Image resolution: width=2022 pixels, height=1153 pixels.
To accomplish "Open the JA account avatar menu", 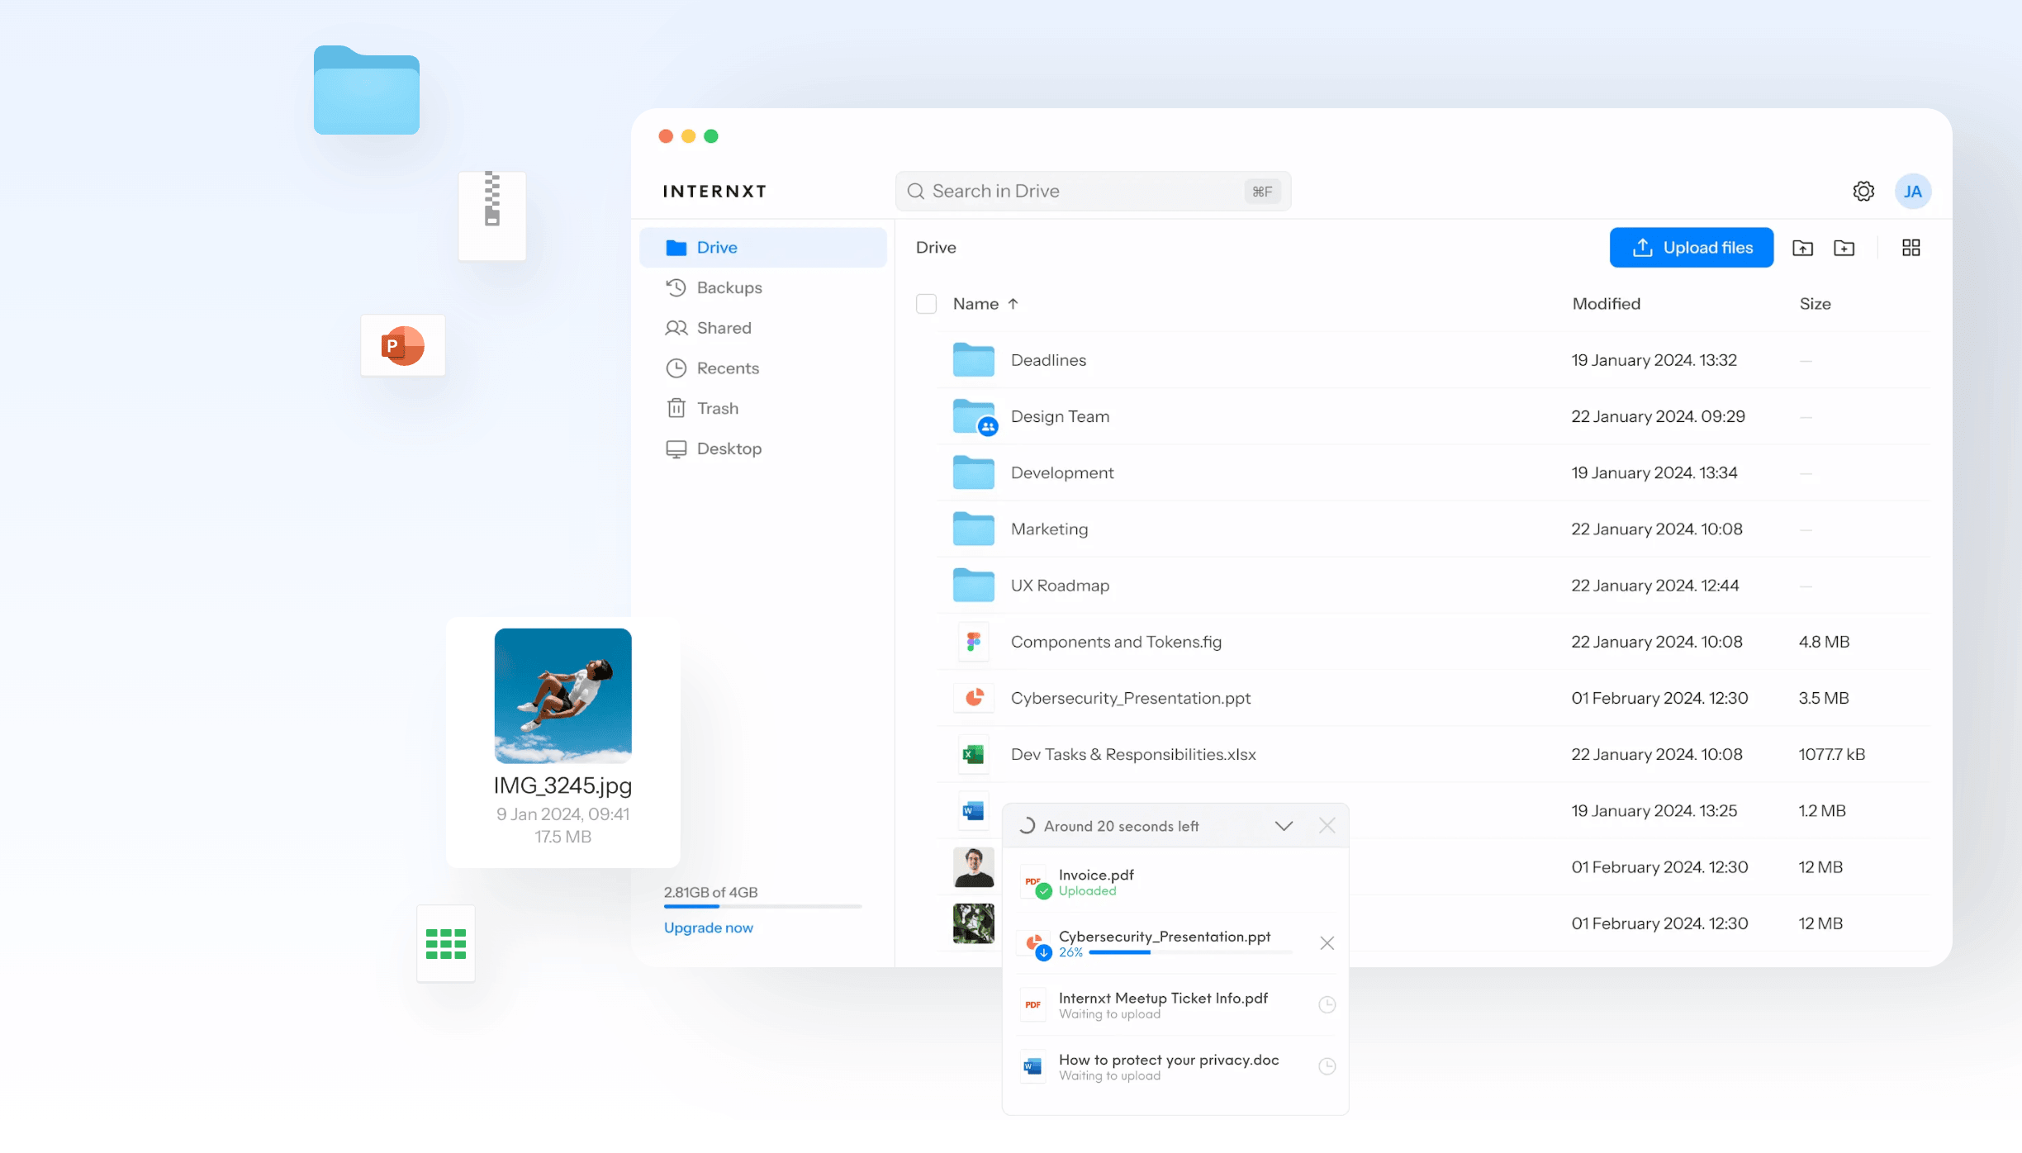I will click(x=1912, y=191).
